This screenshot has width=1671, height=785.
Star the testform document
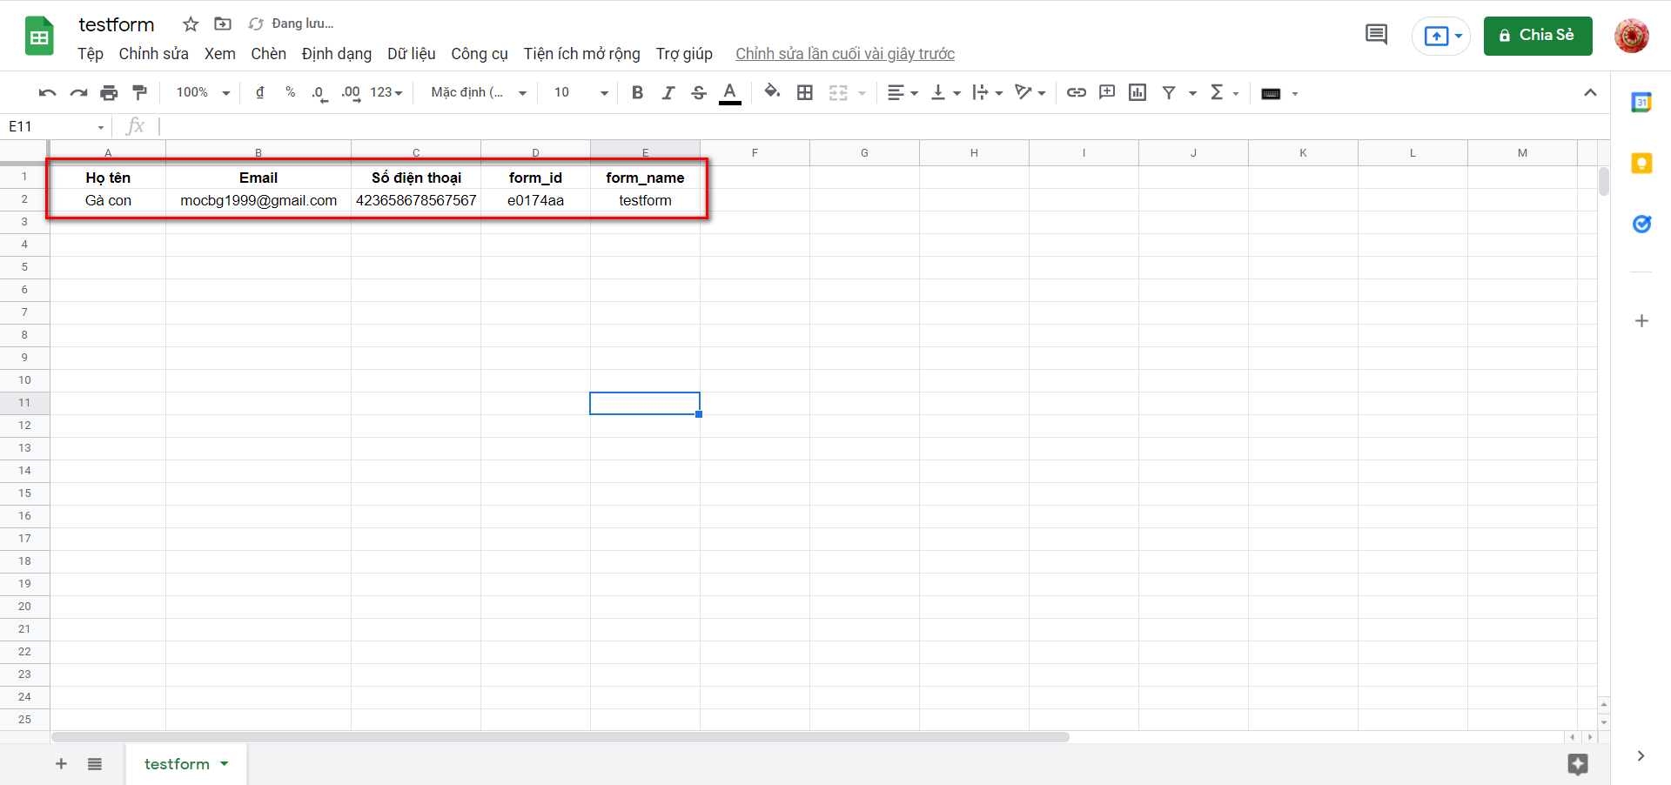click(x=191, y=24)
